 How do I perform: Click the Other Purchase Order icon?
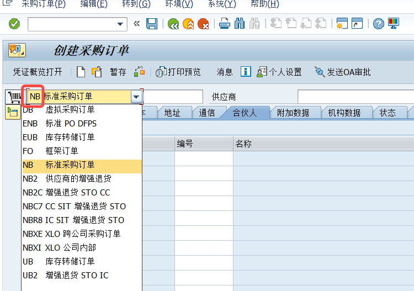(x=97, y=72)
